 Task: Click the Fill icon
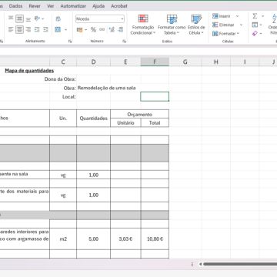coord(255,25)
